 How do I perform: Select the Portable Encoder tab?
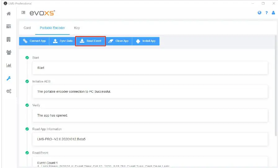[x=52, y=28]
